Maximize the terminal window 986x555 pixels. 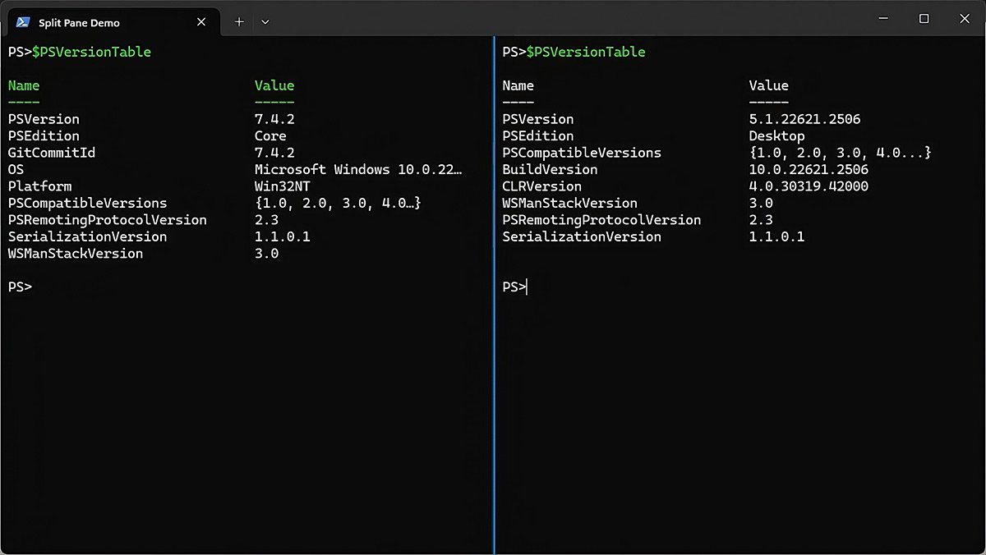[924, 19]
